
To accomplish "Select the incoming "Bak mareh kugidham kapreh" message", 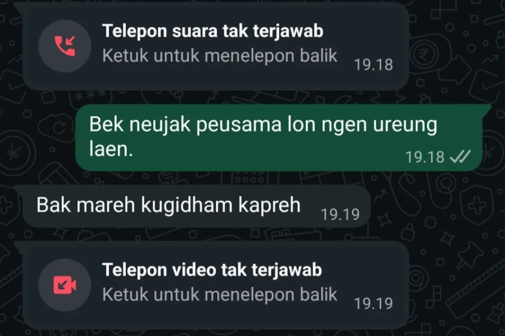I will (192, 206).
